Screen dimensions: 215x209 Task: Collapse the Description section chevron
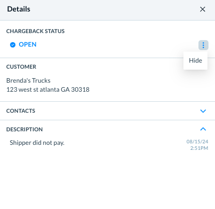(203, 129)
